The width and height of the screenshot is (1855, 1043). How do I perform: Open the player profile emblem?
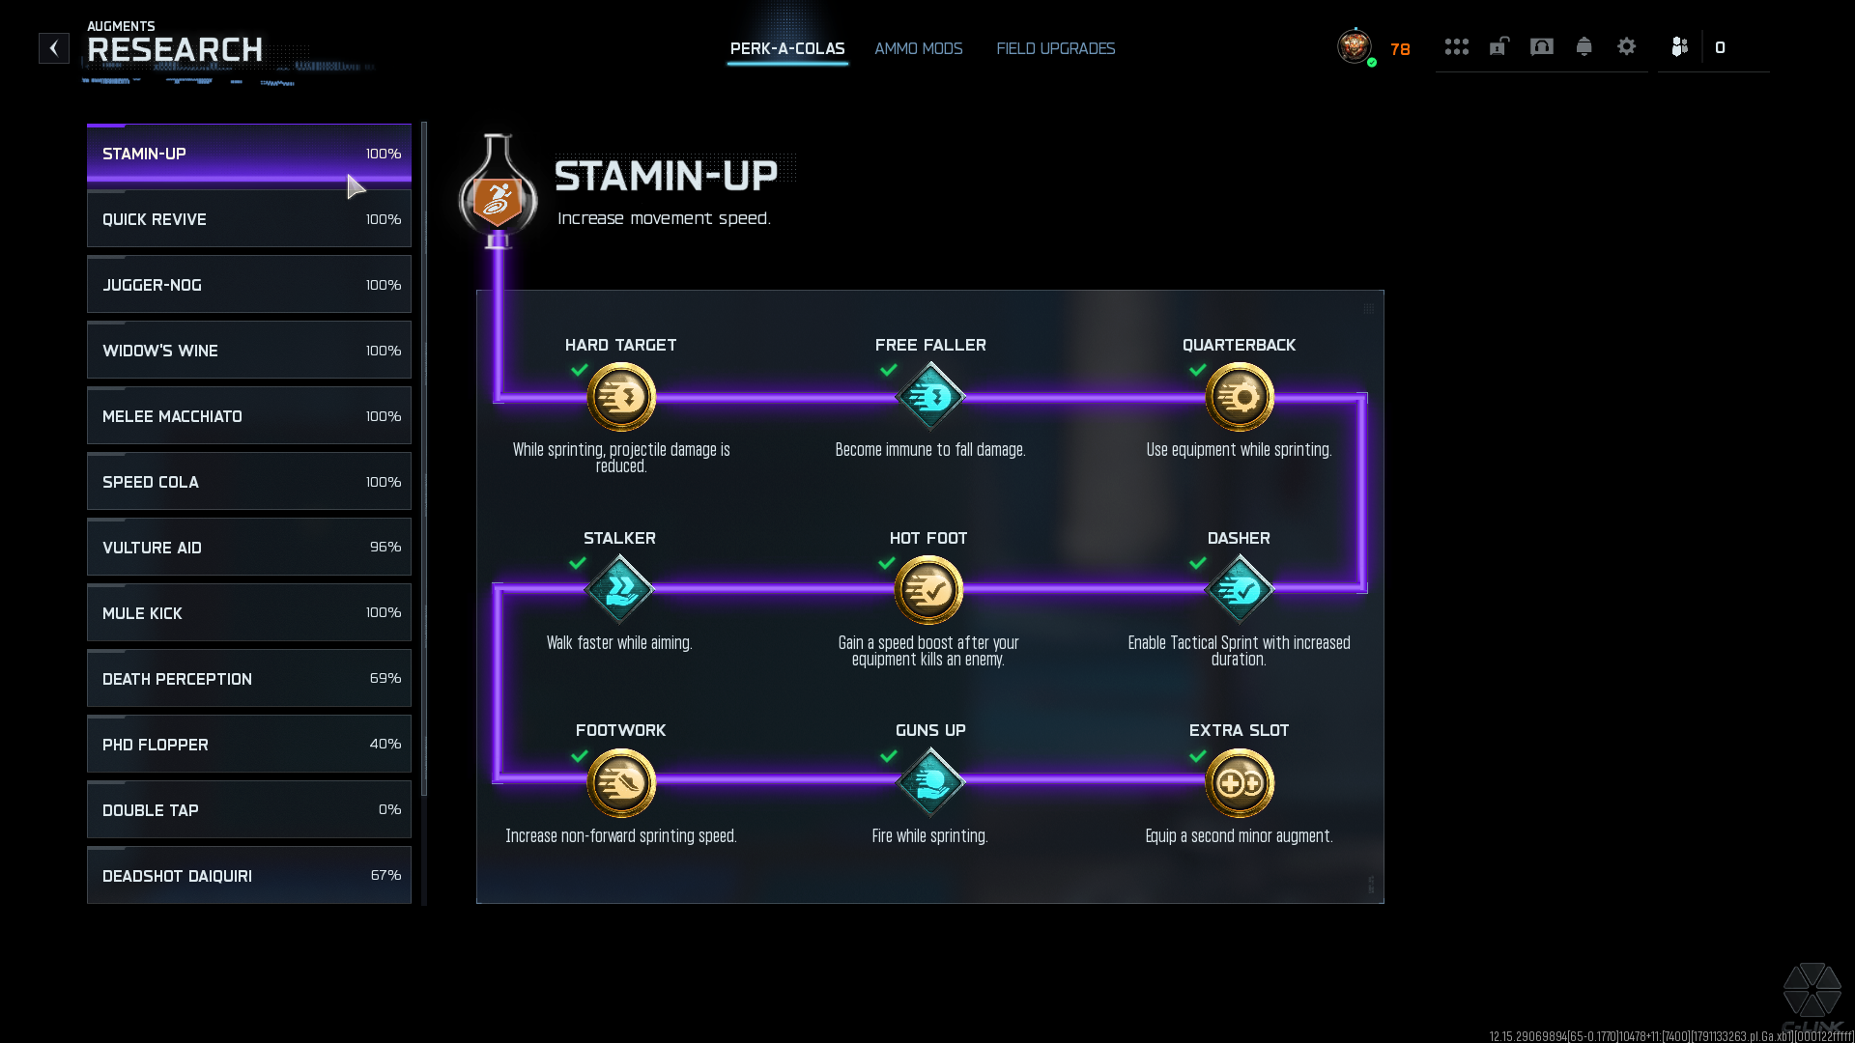click(x=1355, y=46)
